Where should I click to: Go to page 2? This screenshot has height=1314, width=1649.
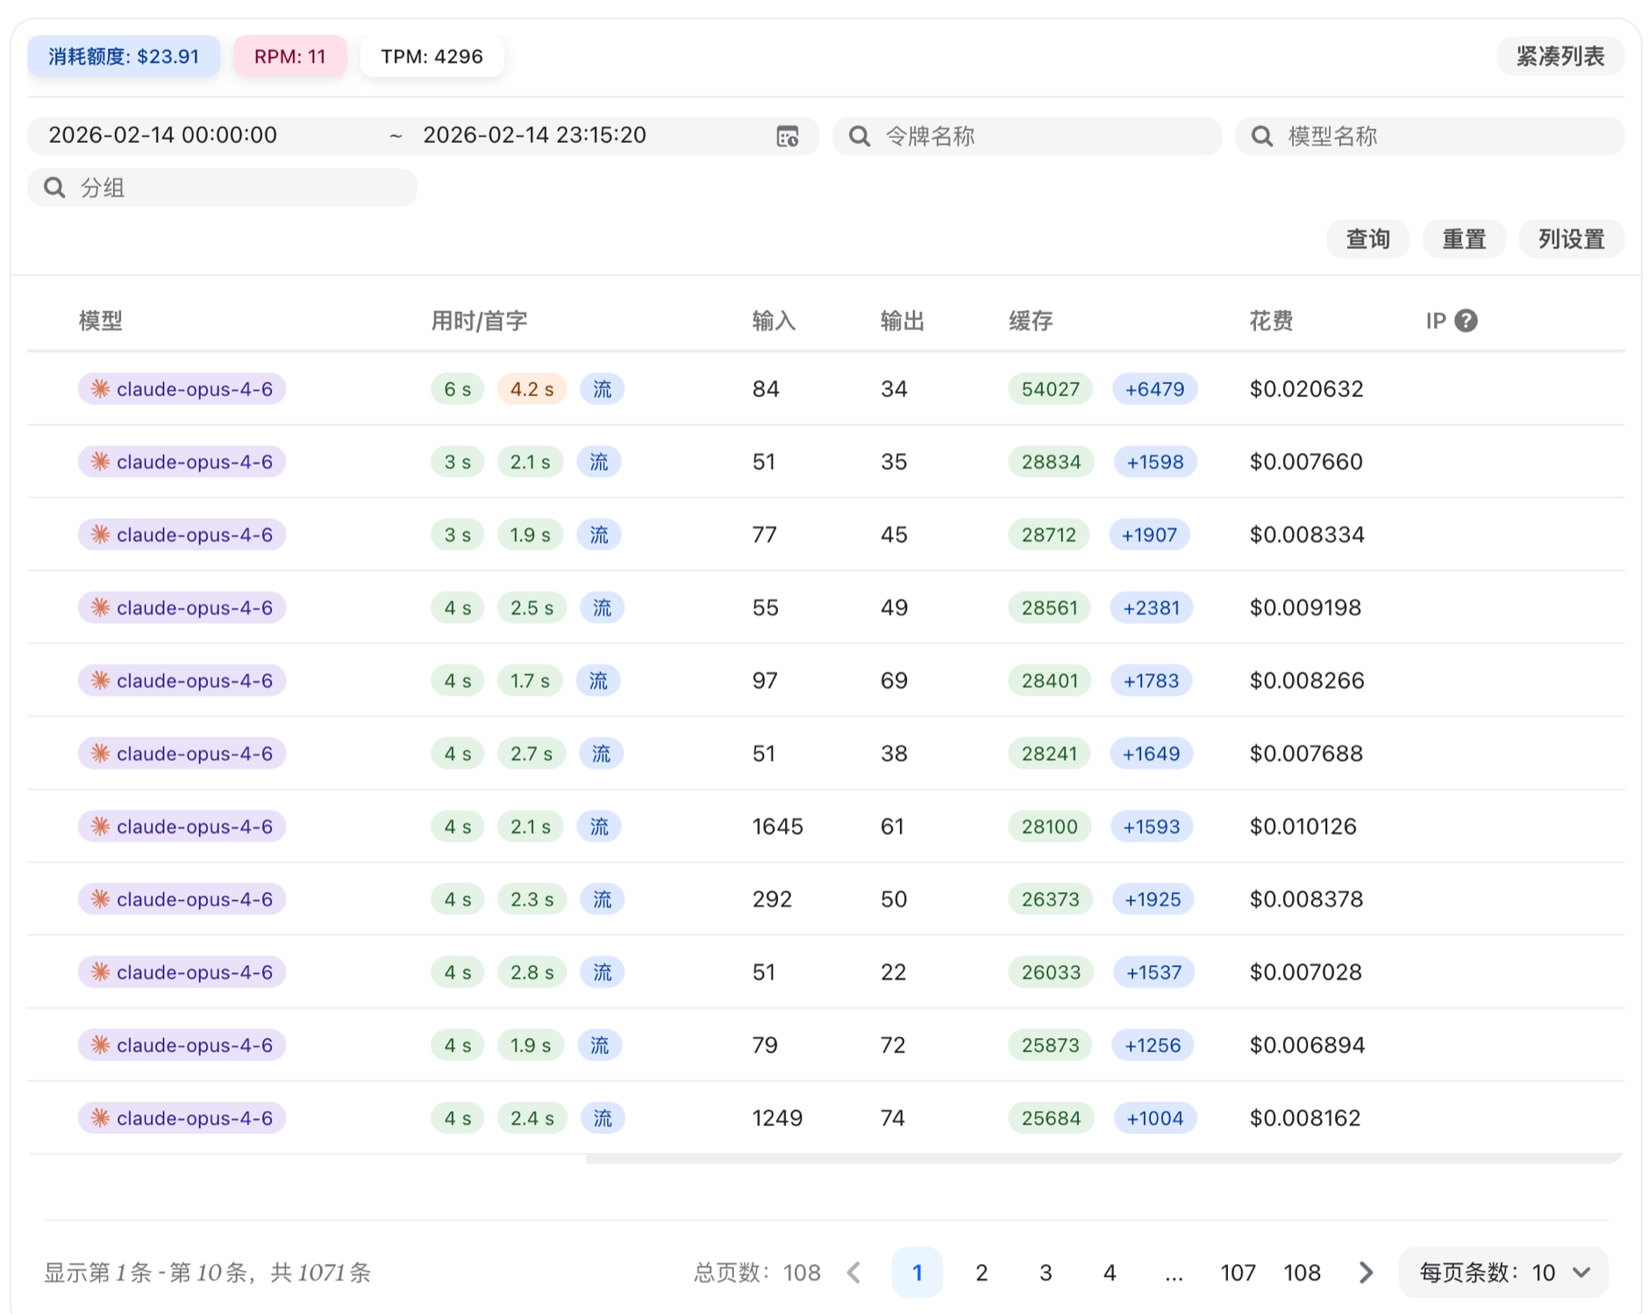(x=982, y=1272)
